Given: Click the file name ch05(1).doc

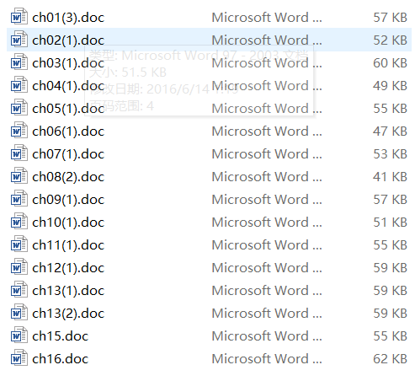Looking at the screenshot, I should [x=68, y=109].
